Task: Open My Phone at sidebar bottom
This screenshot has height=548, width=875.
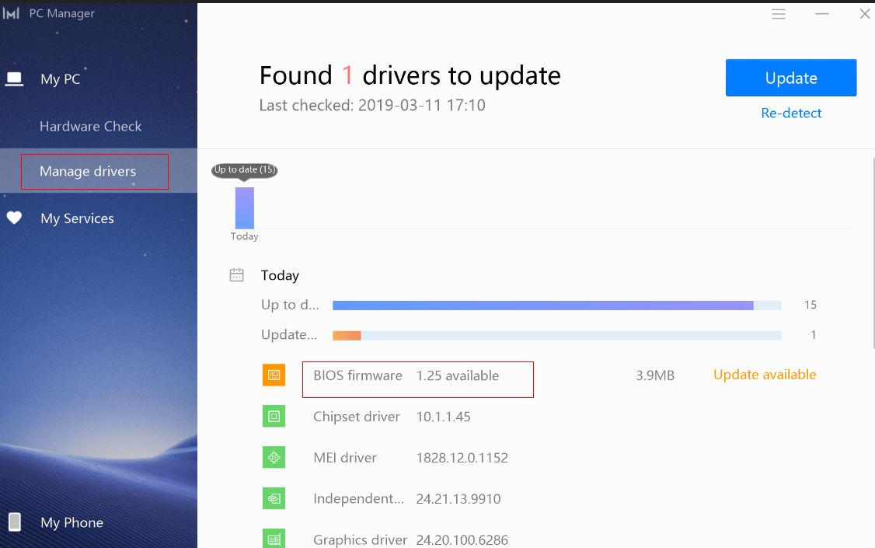Action: (x=71, y=522)
